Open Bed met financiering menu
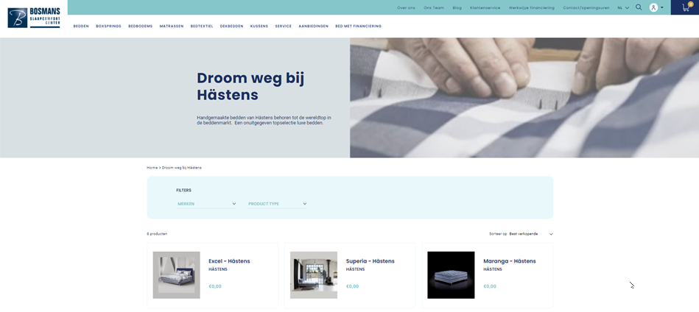Viewport: 699px width, 312px height. [x=358, y=26]
